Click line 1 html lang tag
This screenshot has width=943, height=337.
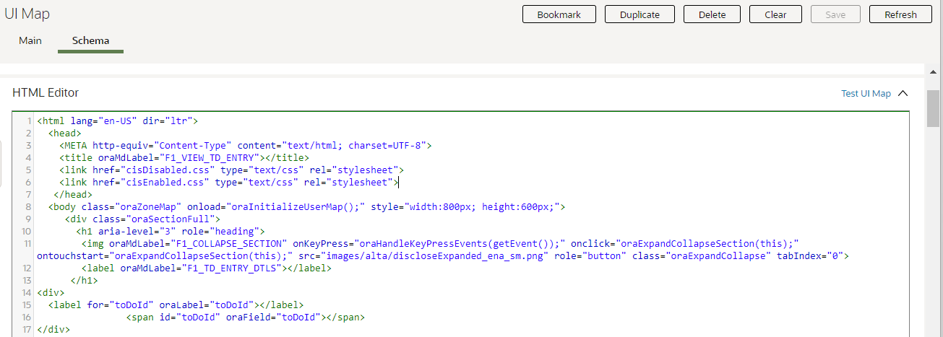[x=117, y=121]
